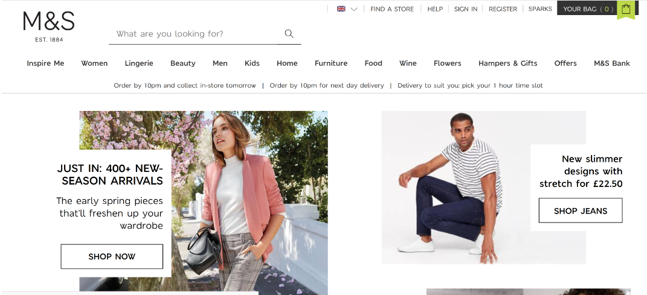This screenshot has height=295, width=647.
Task: Open the Women menu
Action: pyautogui.click(x=94, y=63)
